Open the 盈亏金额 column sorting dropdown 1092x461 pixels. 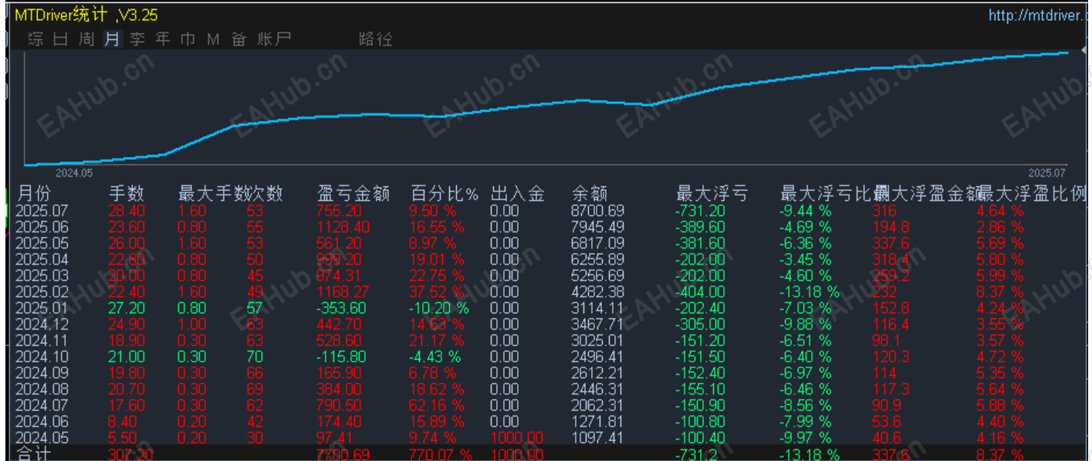tap(353, 194)
